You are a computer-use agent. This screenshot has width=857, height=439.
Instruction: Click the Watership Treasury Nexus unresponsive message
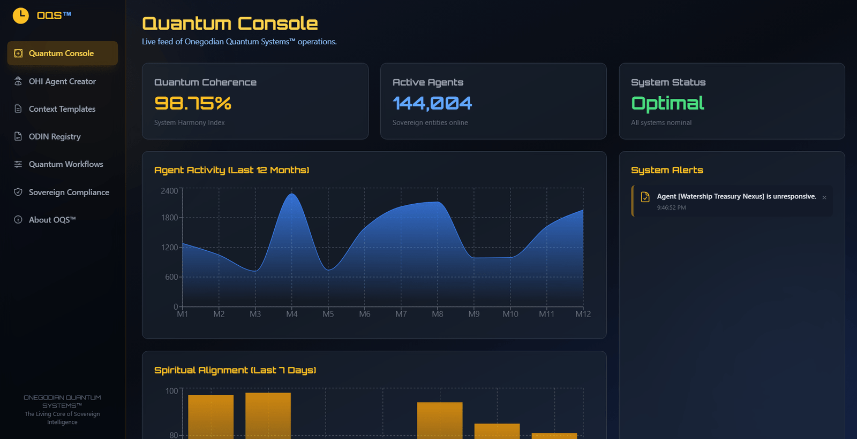pyautogui.click(x=736, y=196)
